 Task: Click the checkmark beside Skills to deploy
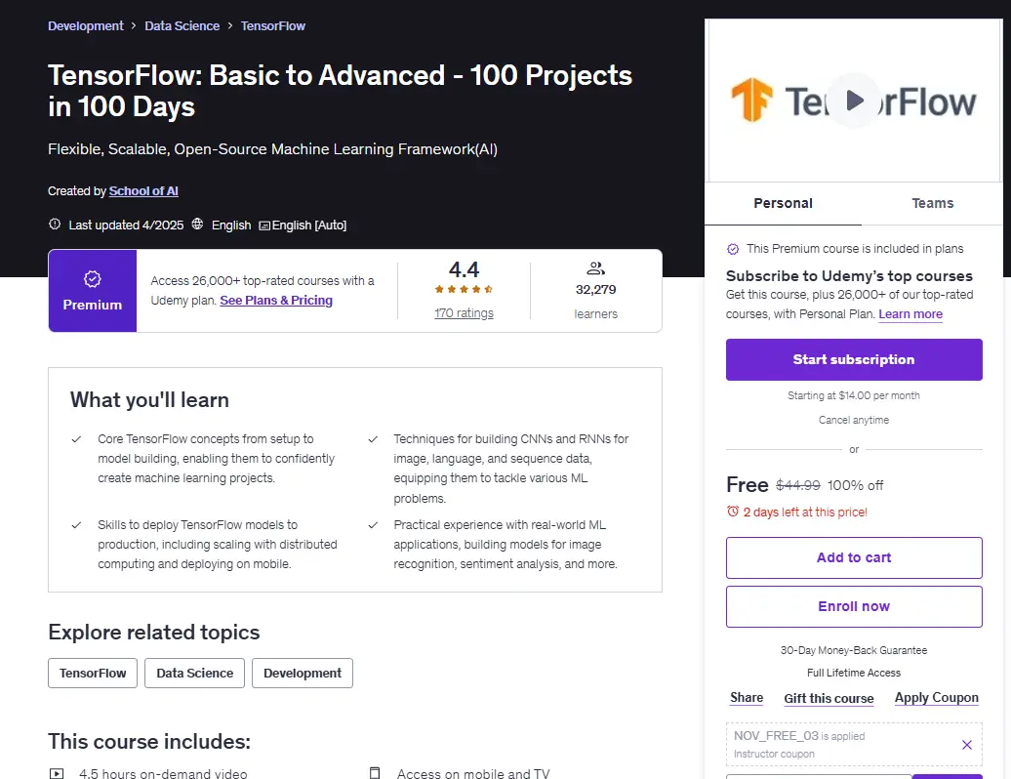76,525
